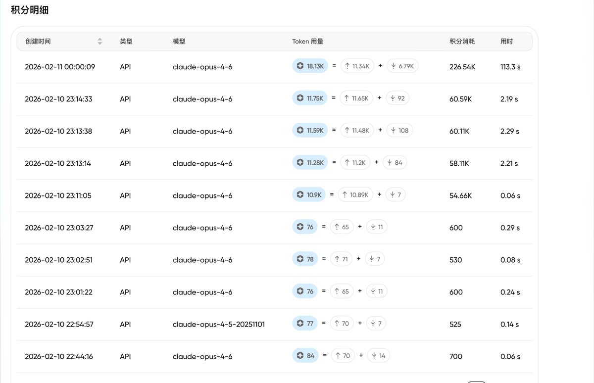
Task: Select the timestamp 2026-02-10 23:01:22
Action: [x=58, y=291]
